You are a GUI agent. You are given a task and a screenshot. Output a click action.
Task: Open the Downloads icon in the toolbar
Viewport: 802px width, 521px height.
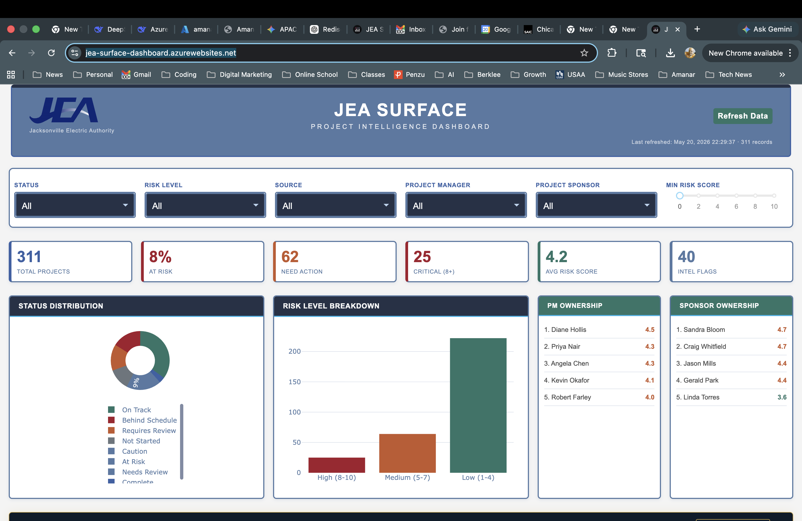click(x=670, y=53)
